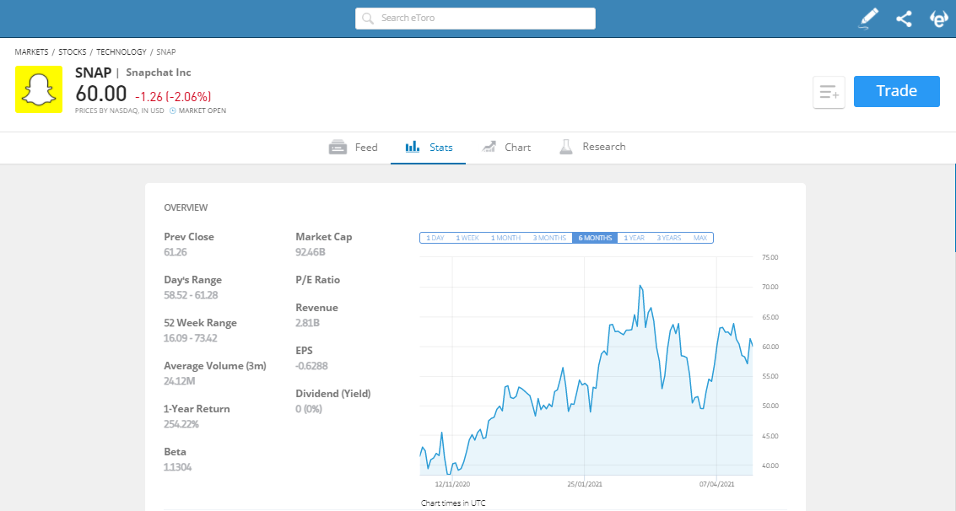Click the market open clock icon
The image size is (956, 511).
[x=172, y=110]
